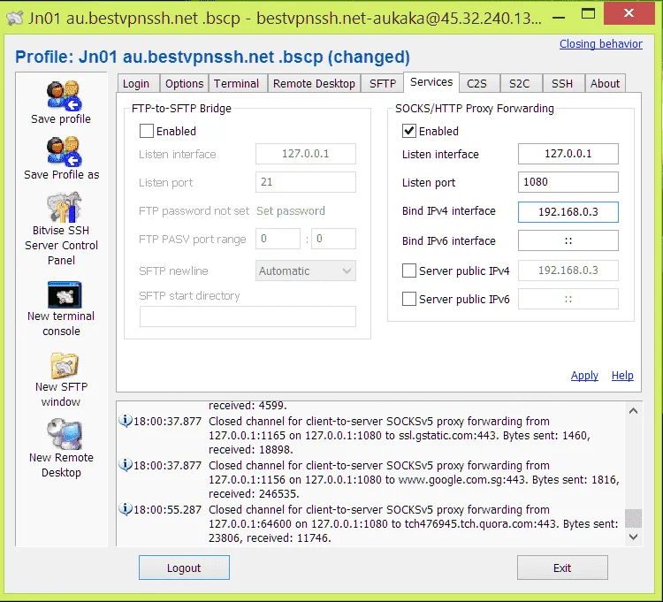Click the FTP Listen port 21 field
Viewport: 663px width, 602px height.
pos(306,182)
